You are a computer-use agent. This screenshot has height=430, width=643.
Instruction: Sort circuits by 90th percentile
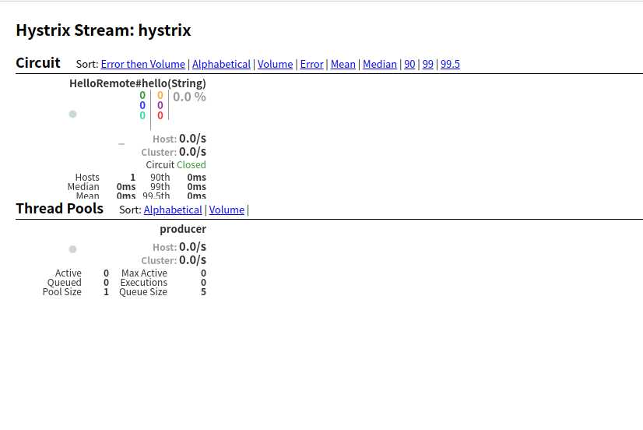click(409, 64)
